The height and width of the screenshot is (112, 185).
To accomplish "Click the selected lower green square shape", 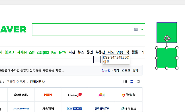I will pos(166,58).
